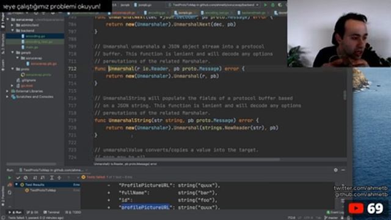Collapse the backend folder

[12, 31]
